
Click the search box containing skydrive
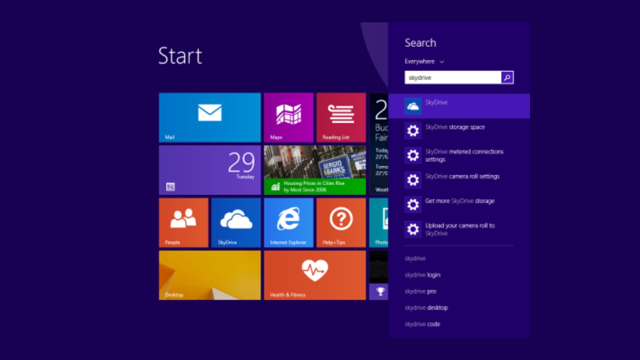tap(453, 77)
